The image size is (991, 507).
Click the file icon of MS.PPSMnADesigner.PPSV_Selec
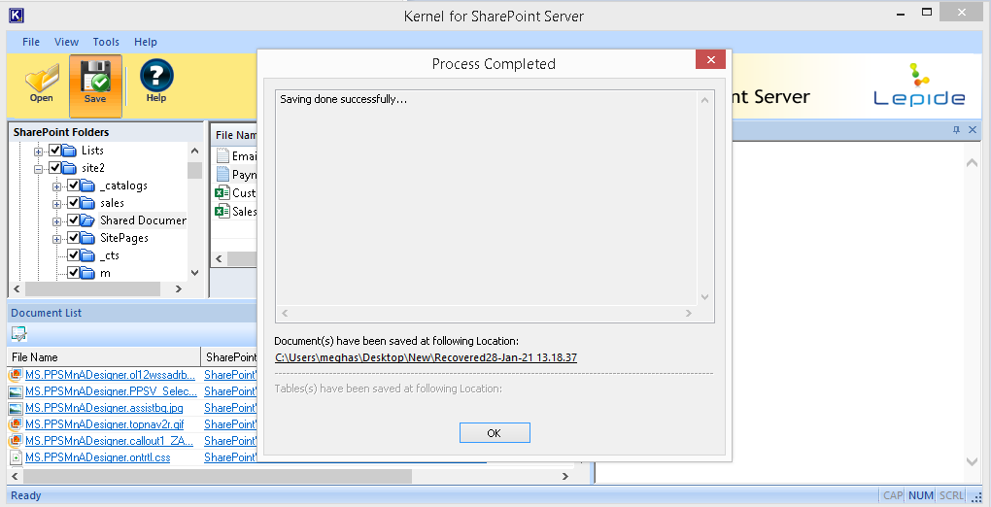(x=16, y=391)
